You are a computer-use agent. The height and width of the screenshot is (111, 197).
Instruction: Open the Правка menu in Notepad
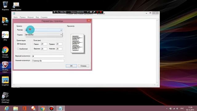click(x=22, y=17)
